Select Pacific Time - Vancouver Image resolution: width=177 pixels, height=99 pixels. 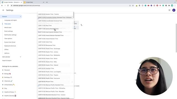(x=55, y=78)
